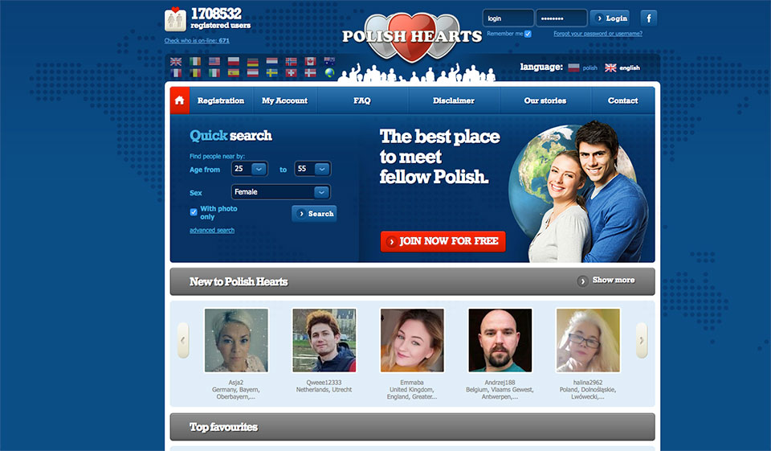The image size is (771, 451).
Task: Select the Australia flag icon
Action: 329,61
